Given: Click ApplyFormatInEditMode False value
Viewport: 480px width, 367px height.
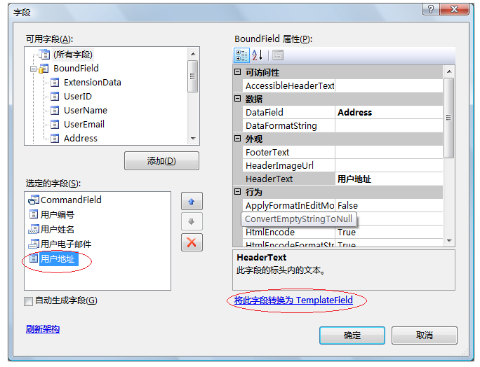Looking at the screenshot, I should tap(389, 205).
